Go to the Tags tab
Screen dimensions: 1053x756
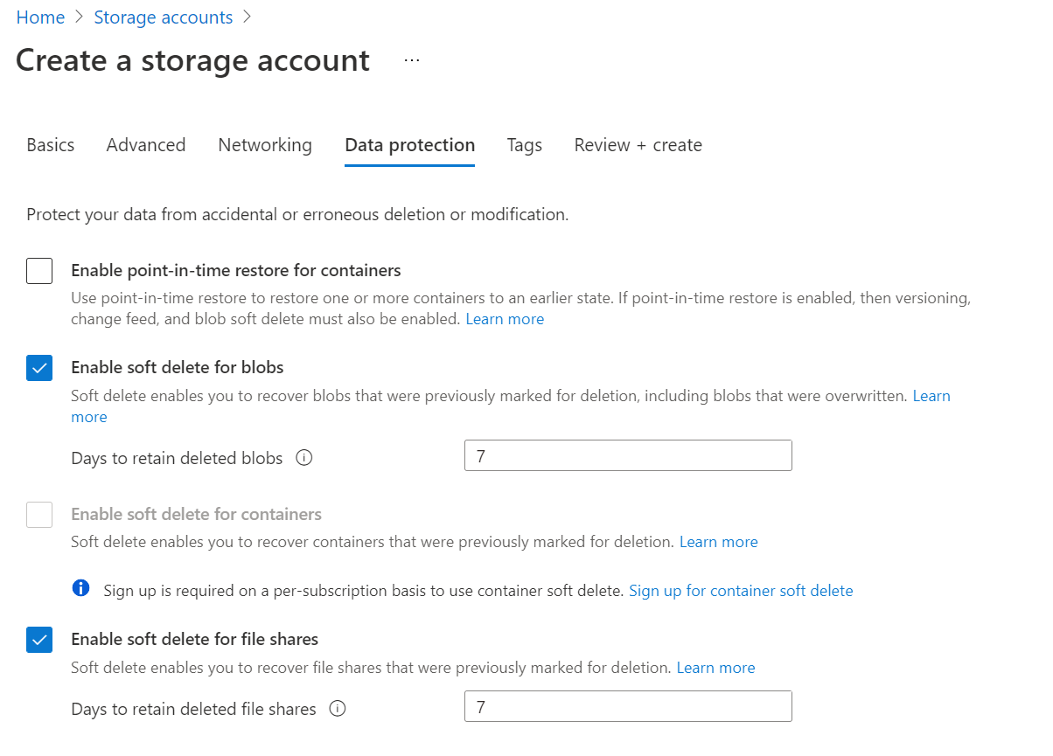(525, 145)
